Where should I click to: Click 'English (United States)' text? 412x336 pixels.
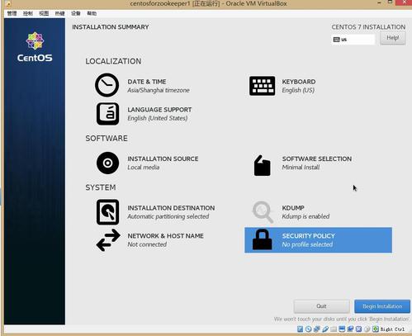[157, 118]
